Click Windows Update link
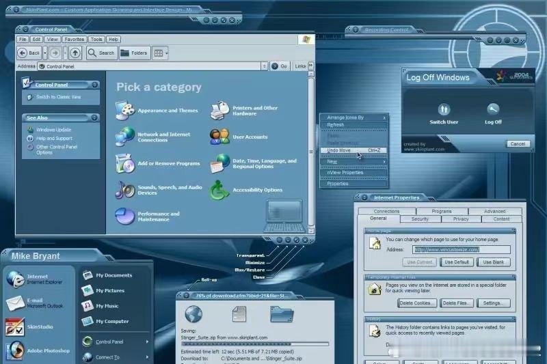 (54, 130)
